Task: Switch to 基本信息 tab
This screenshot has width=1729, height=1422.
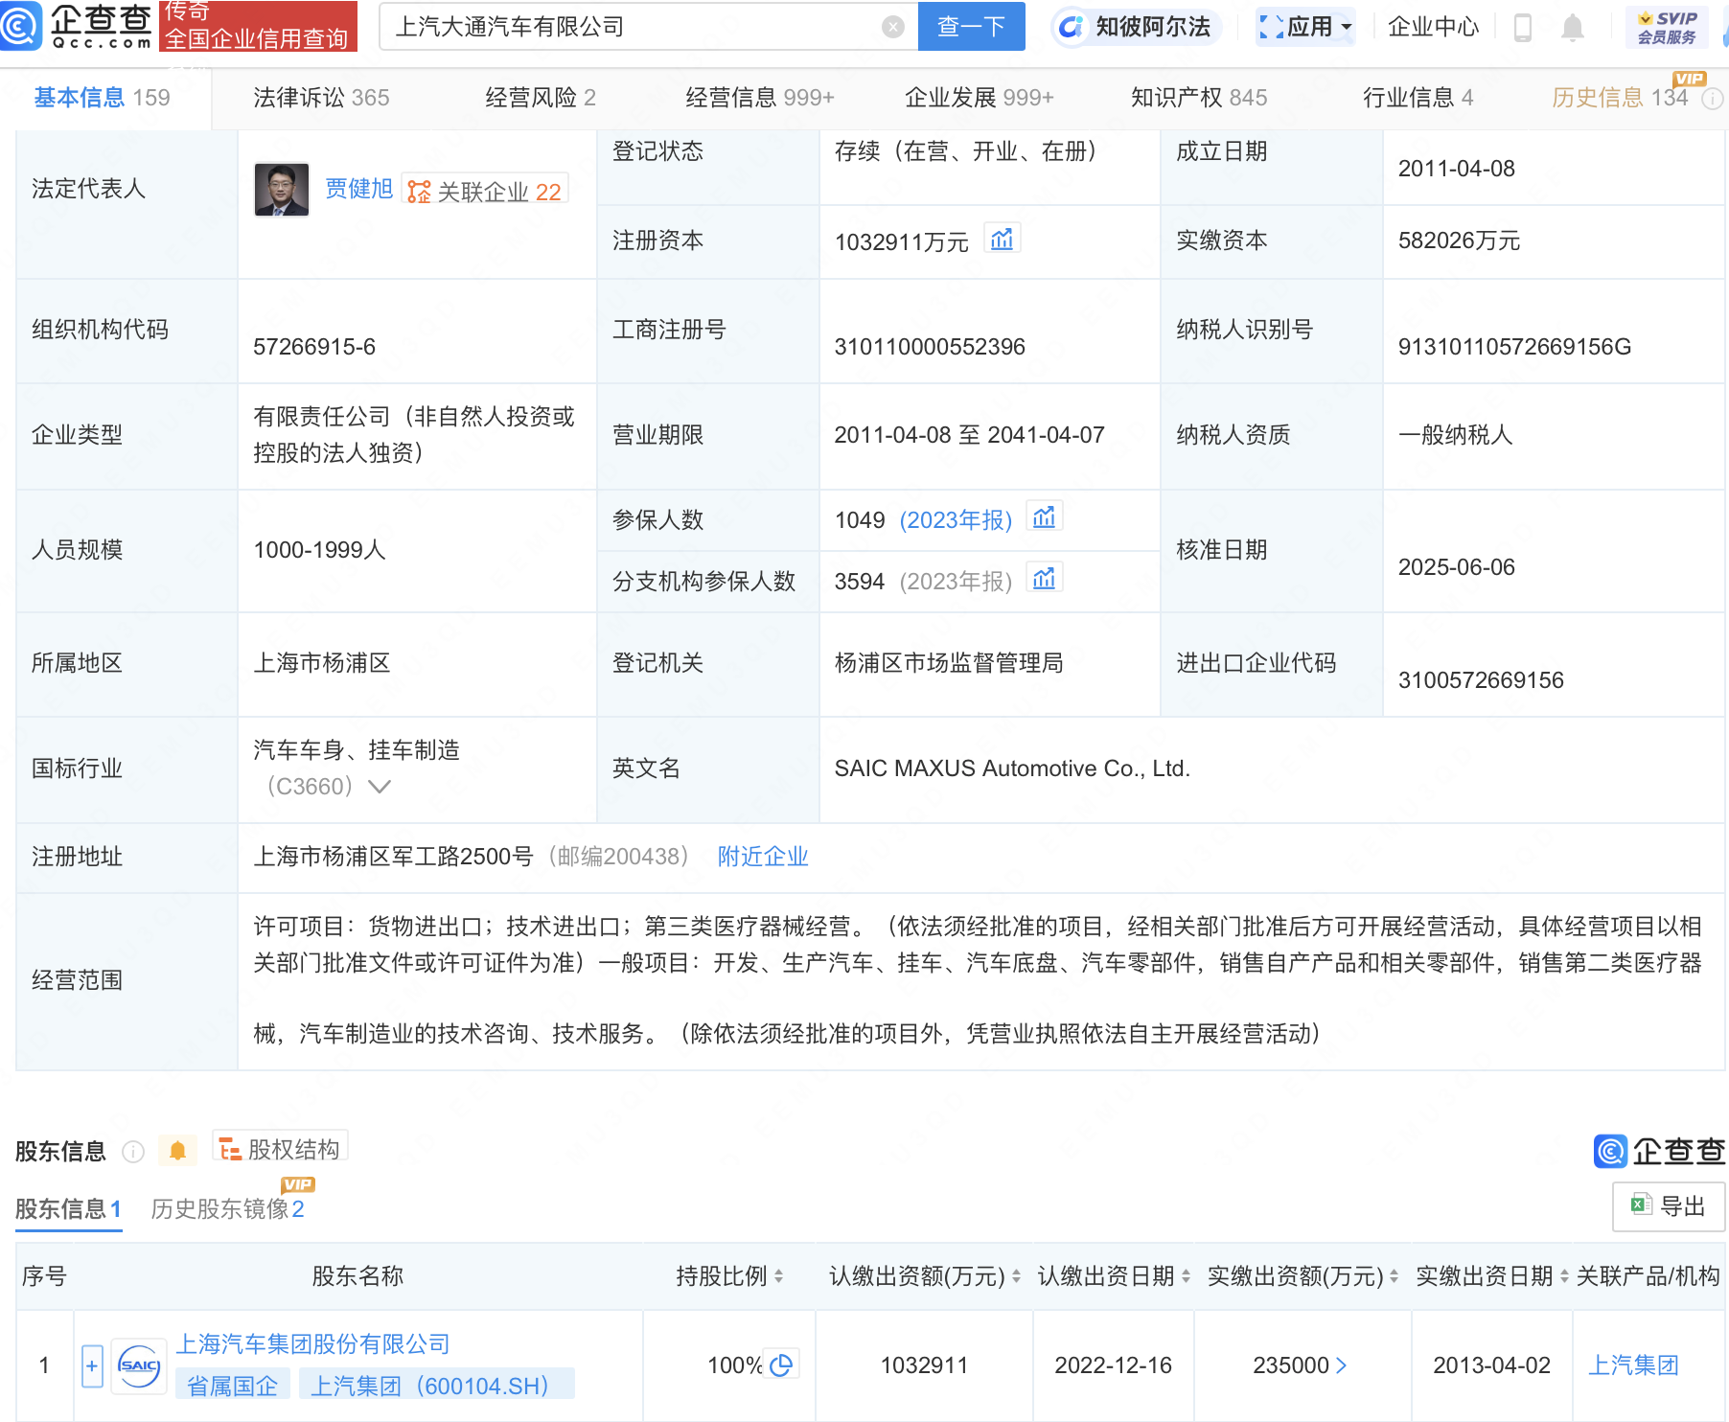Action: [x=102, y=98]
